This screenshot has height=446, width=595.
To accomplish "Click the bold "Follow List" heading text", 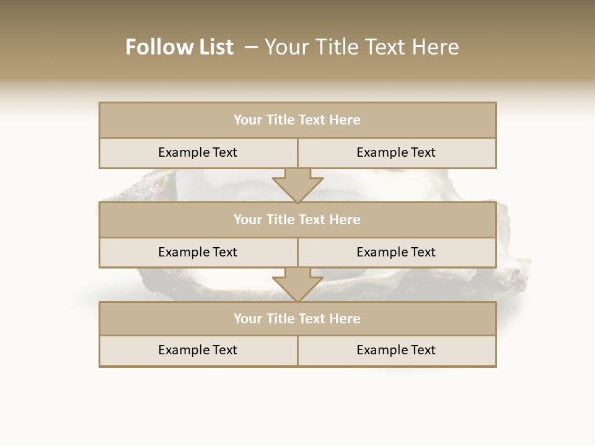I will (179, 47).
